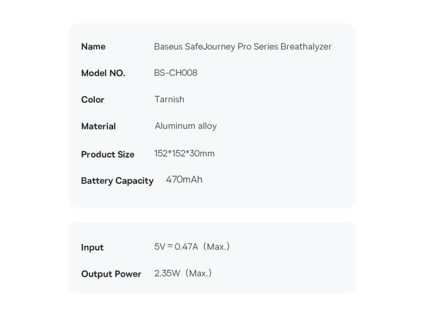Select the 0.47A current value
Viewport: 427px width, 320px height.
pos(186,247)
